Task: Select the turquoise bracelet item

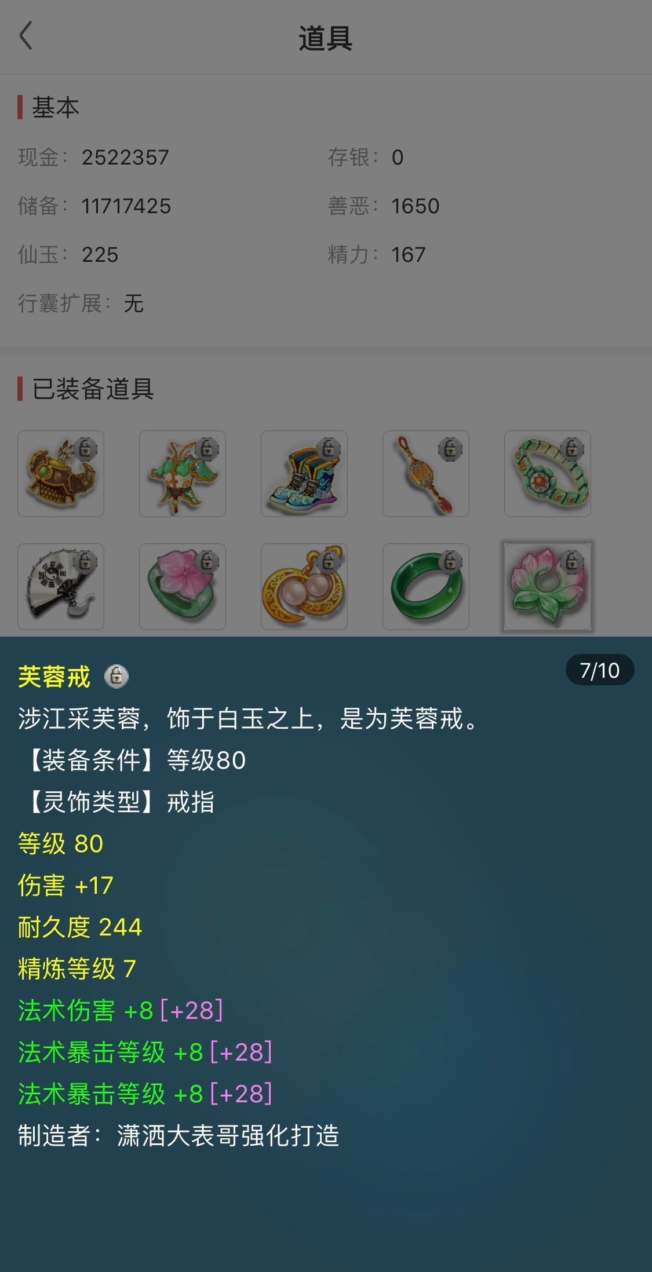Action: [548, 474]
